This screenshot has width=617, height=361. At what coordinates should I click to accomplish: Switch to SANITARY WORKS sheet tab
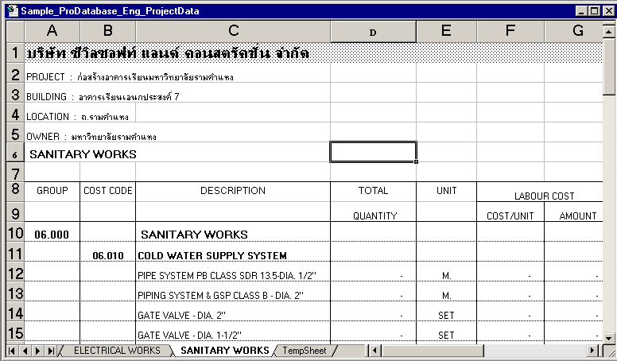225,351
